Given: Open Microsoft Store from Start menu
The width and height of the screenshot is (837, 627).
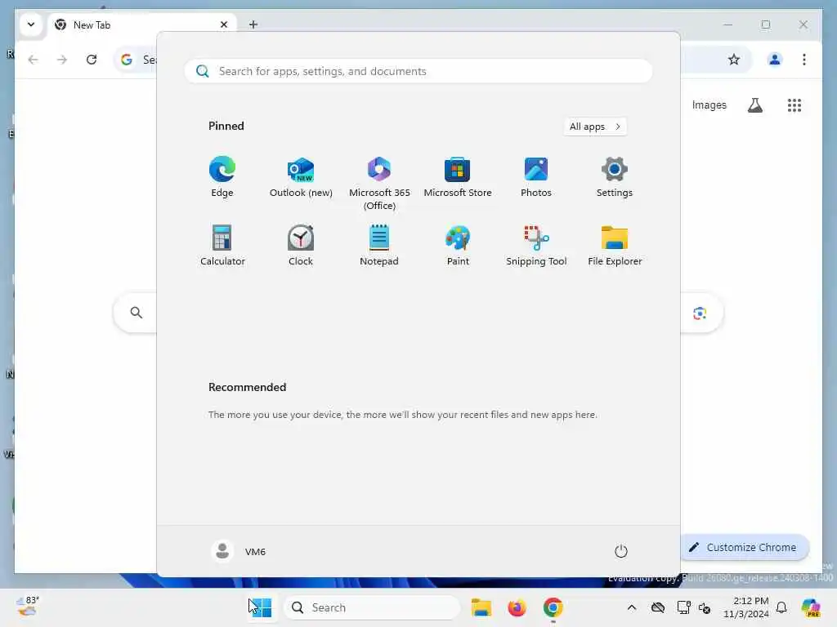Looking at the screenshot, I should [x=458, y=177].
